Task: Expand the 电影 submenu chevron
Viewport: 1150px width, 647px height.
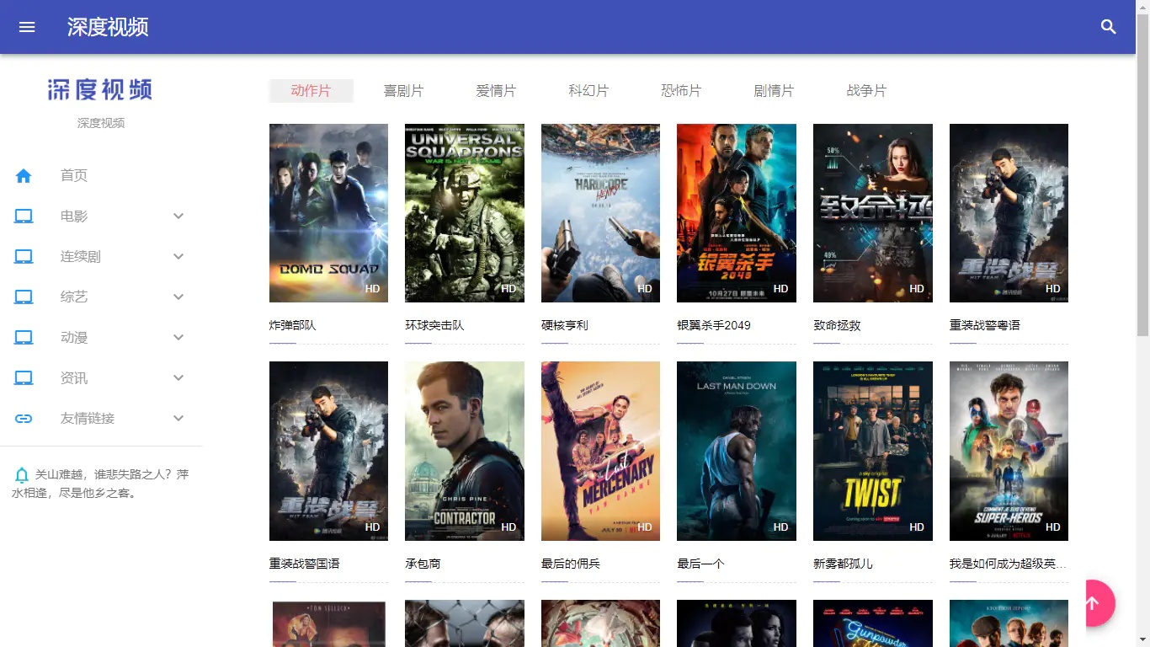Action: (178, 217)
